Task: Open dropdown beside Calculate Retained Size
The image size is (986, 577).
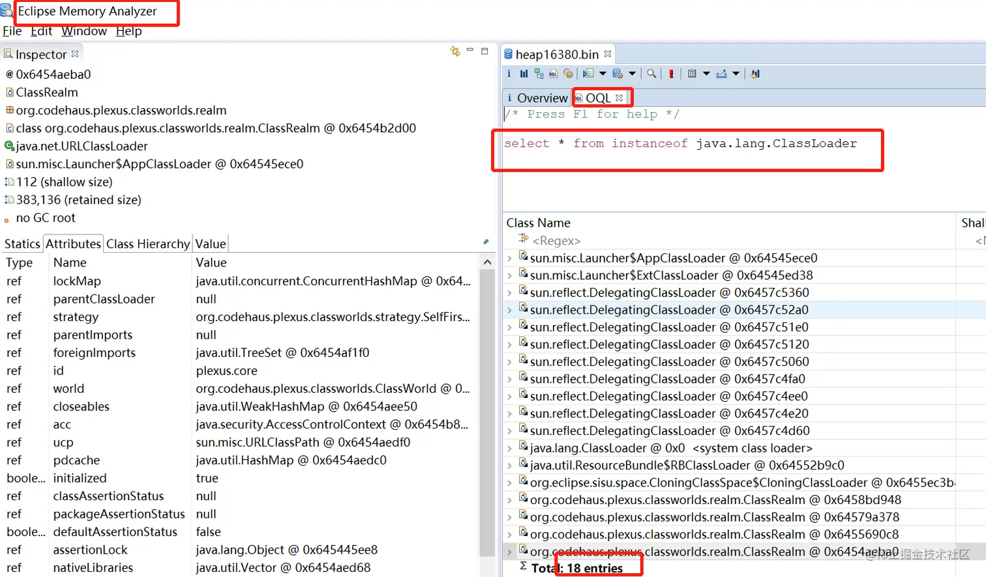Action: (706, 74)
